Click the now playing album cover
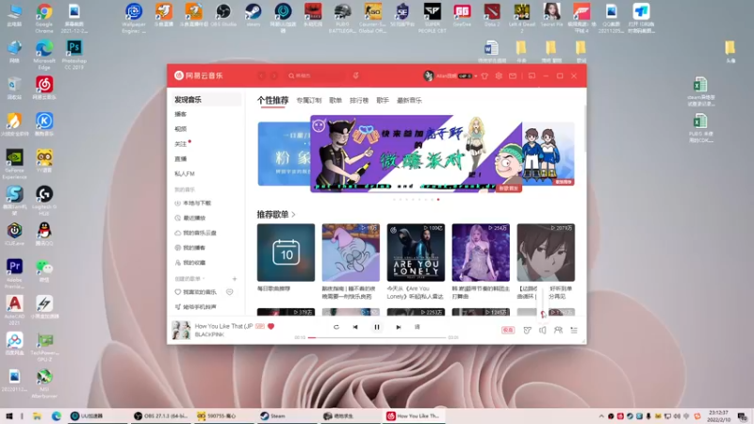754x424 pixels. 181,331
